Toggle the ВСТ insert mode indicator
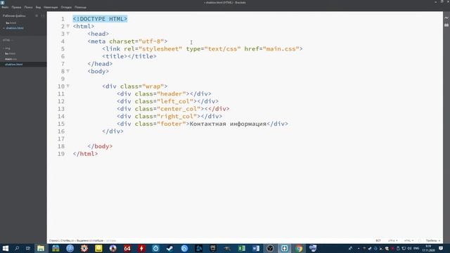The image size is (450, 253). point(378,240)
